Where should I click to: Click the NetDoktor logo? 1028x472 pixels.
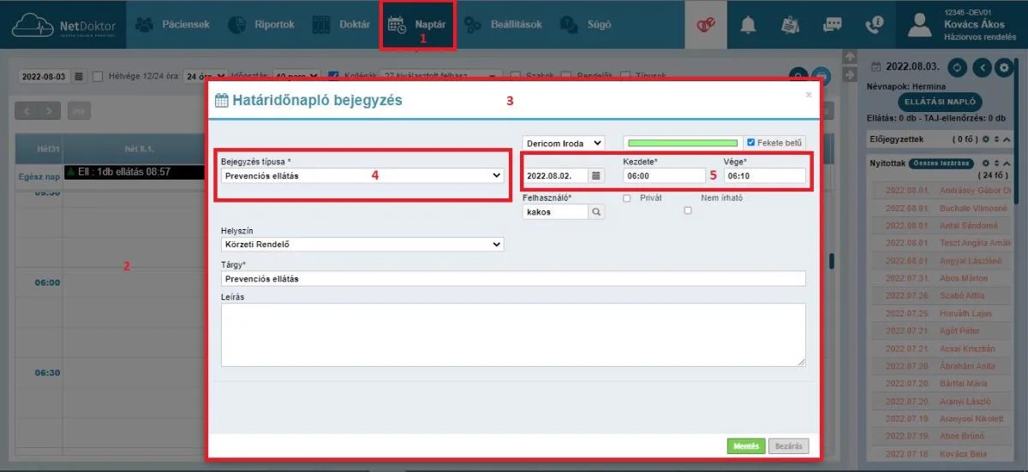click(64, 25)
